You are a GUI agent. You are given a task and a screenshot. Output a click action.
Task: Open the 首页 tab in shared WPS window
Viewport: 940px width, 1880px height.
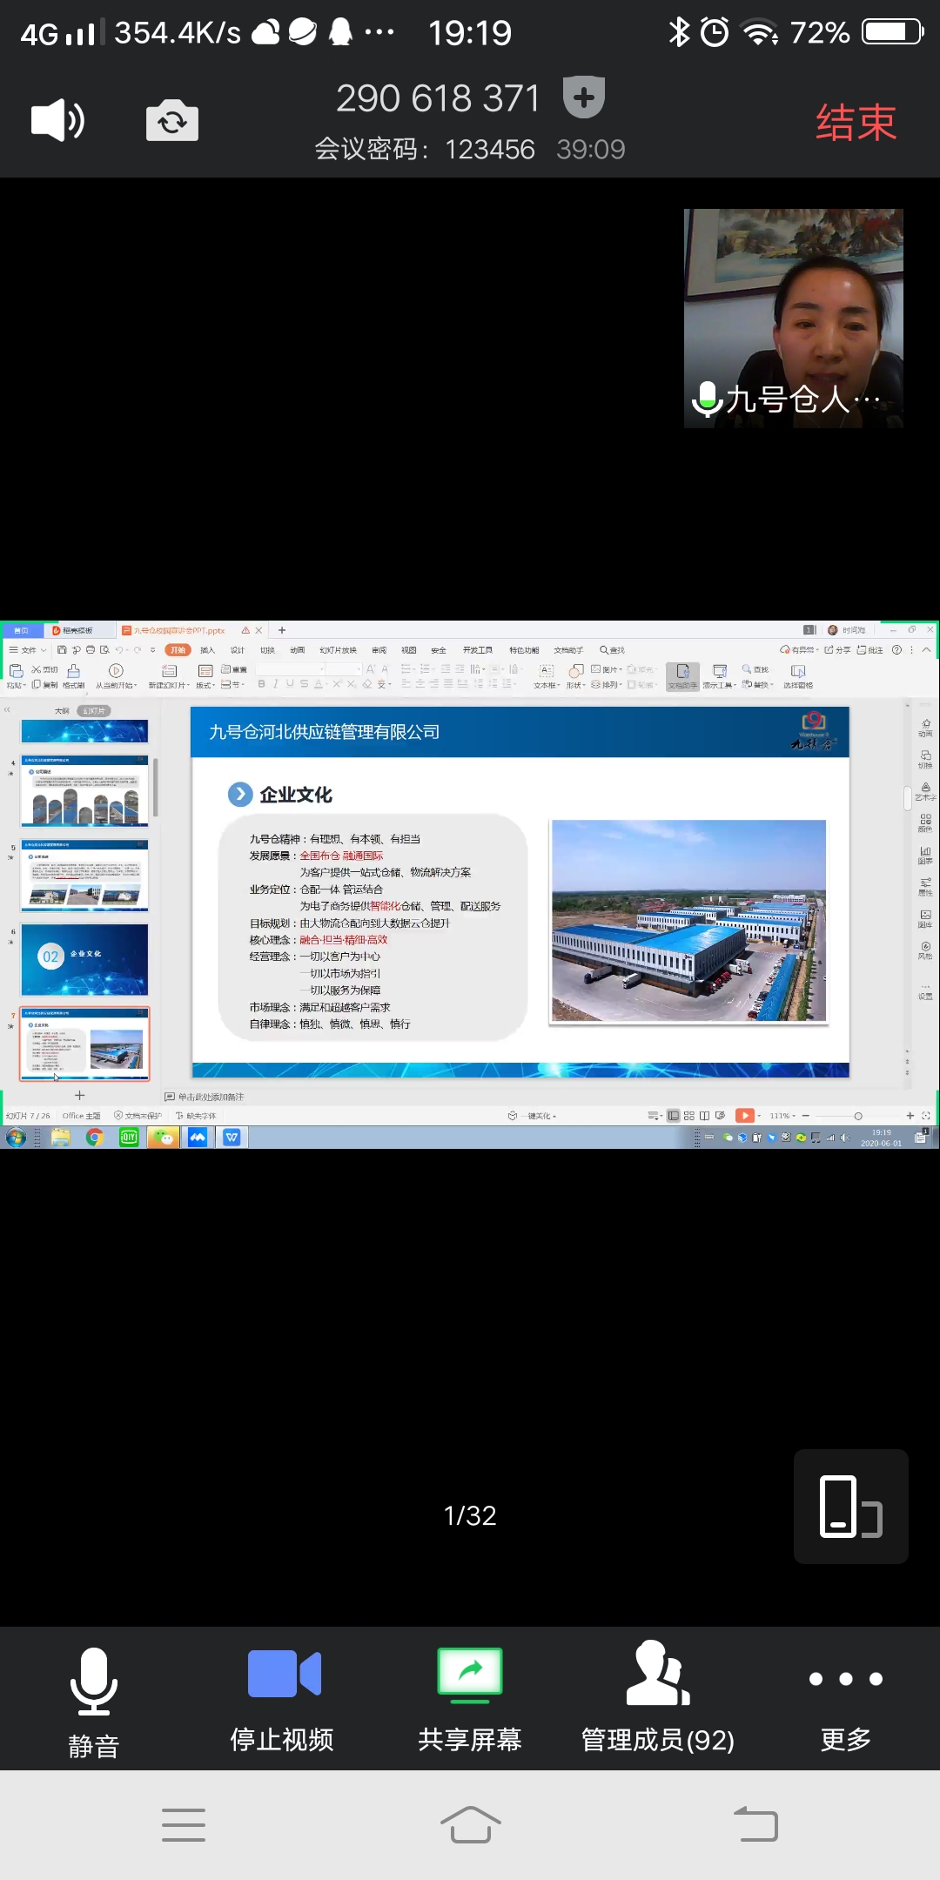[x=21, y=630]
